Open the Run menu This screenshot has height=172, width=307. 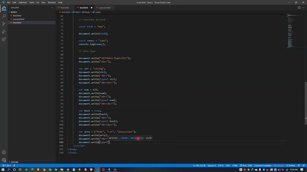pyautogui.click(x=43, y=2)
